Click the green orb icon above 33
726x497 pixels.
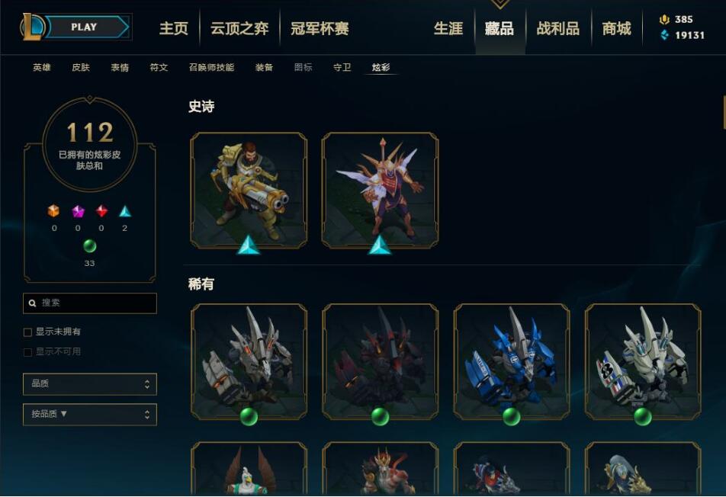tap(89, 245)
